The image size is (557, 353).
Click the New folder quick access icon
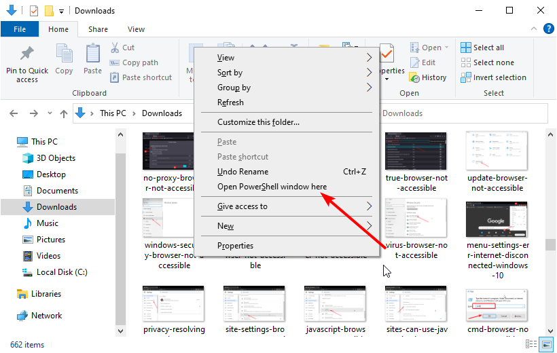49,11
